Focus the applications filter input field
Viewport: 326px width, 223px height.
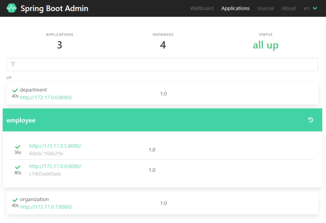coord(163,65)
